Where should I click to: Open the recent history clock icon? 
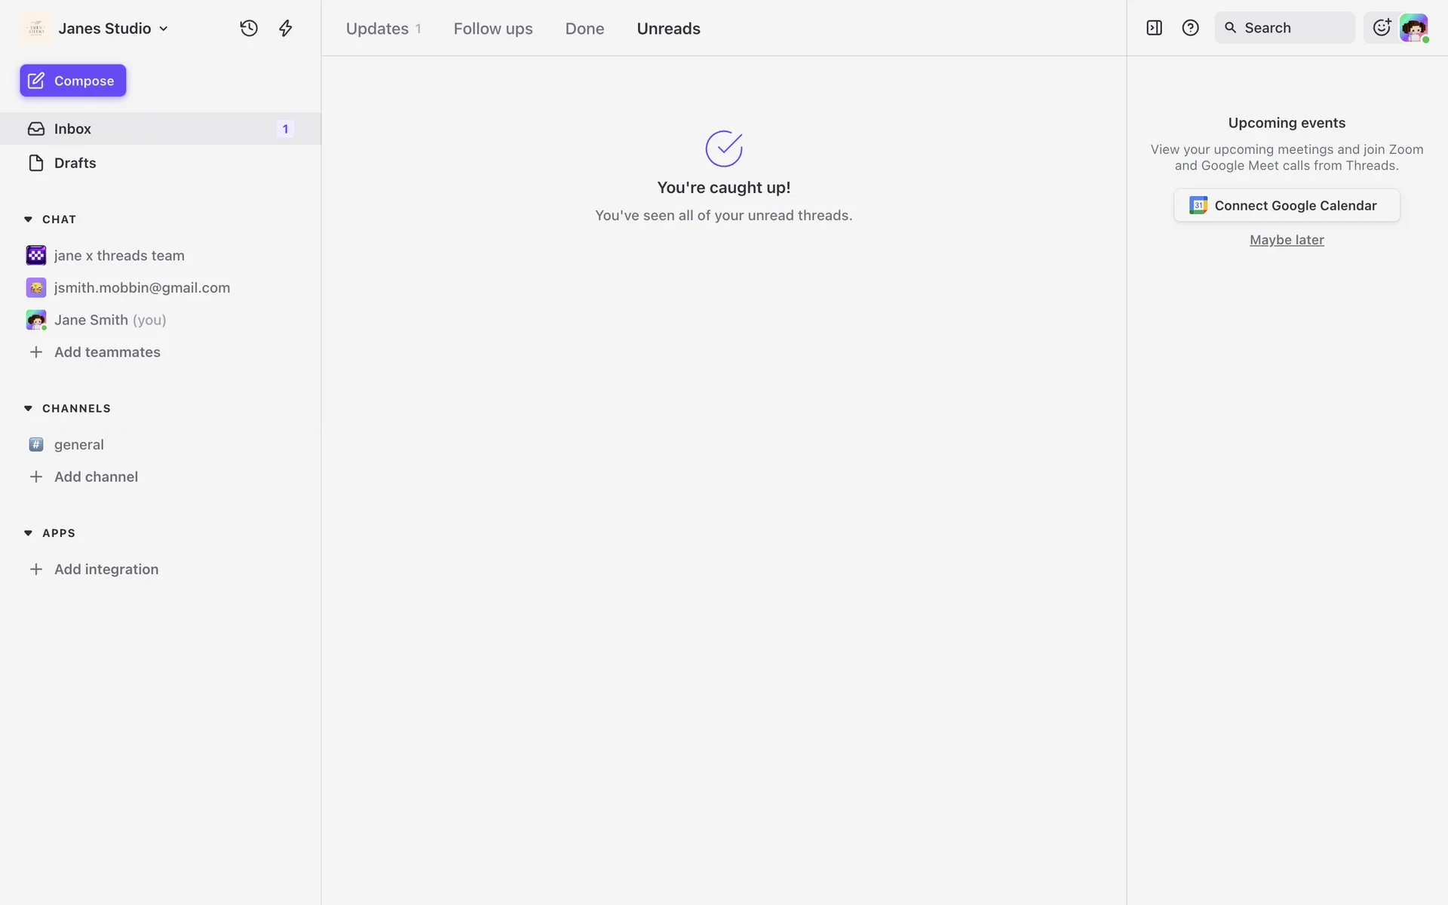pyautogui.click(x=249, y=29)
